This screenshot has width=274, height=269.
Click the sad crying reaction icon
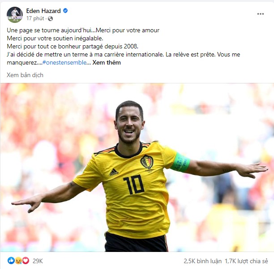[x=18, y=260]
